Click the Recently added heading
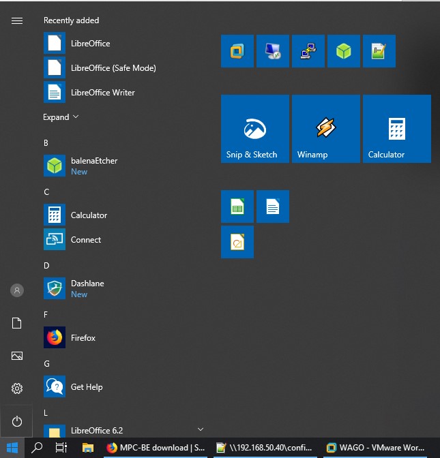 coord(72,20)
